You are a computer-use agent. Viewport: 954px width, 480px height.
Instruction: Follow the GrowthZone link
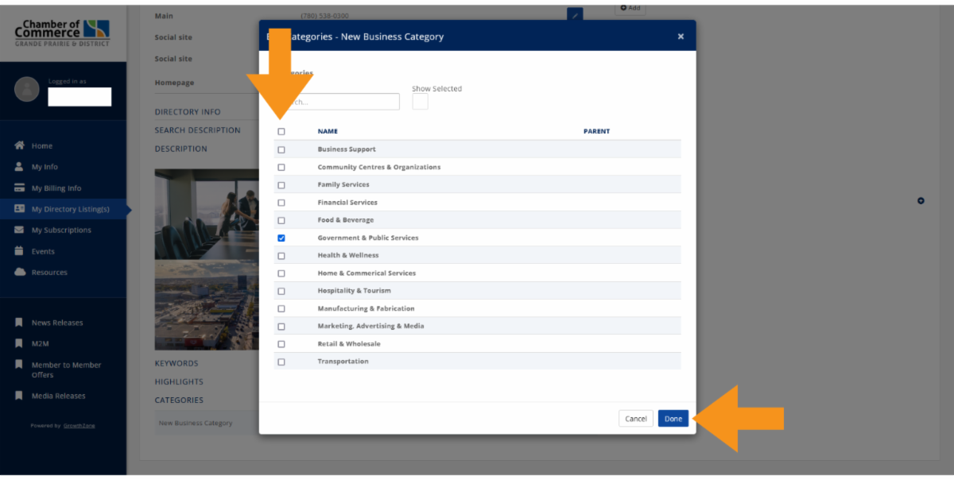[x=79, y=426]
